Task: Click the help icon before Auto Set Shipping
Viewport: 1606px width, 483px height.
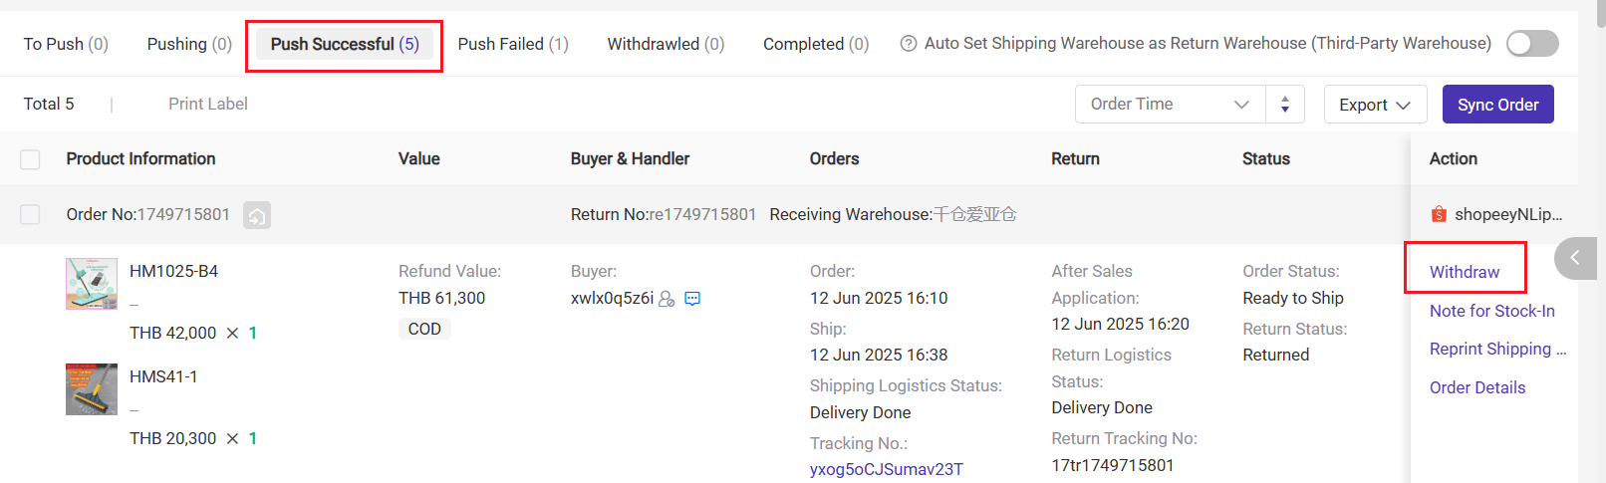Action: tap(909, 44)
